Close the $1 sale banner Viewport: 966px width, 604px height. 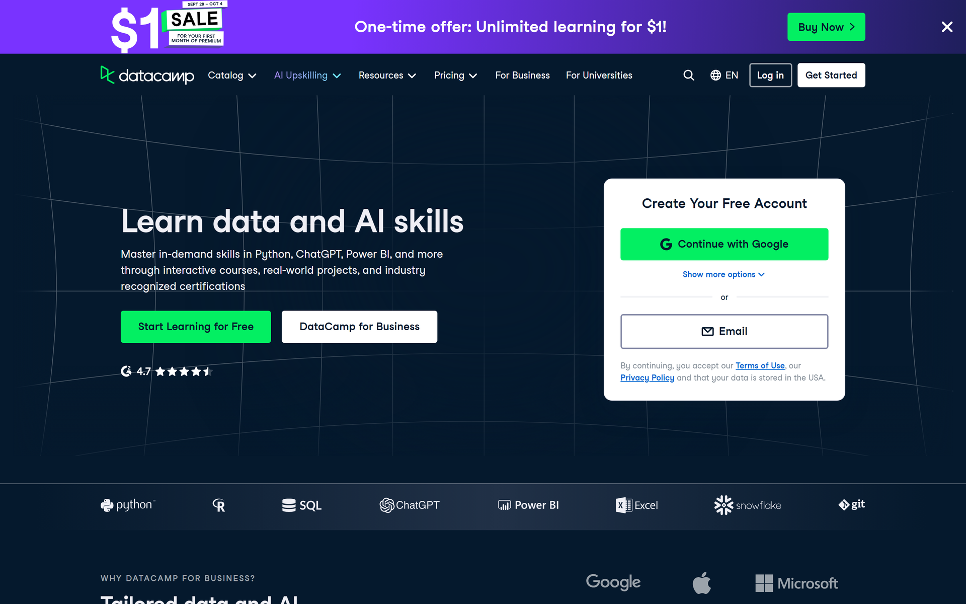pyautogui.click(x=947, y=27)
